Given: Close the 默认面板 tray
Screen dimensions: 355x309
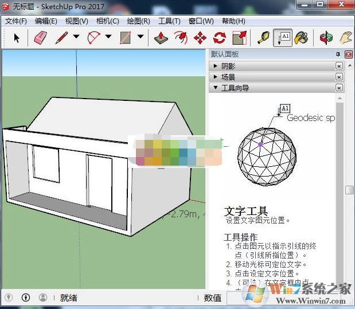Looking at the screenshot, I should (x=348, y=54).
